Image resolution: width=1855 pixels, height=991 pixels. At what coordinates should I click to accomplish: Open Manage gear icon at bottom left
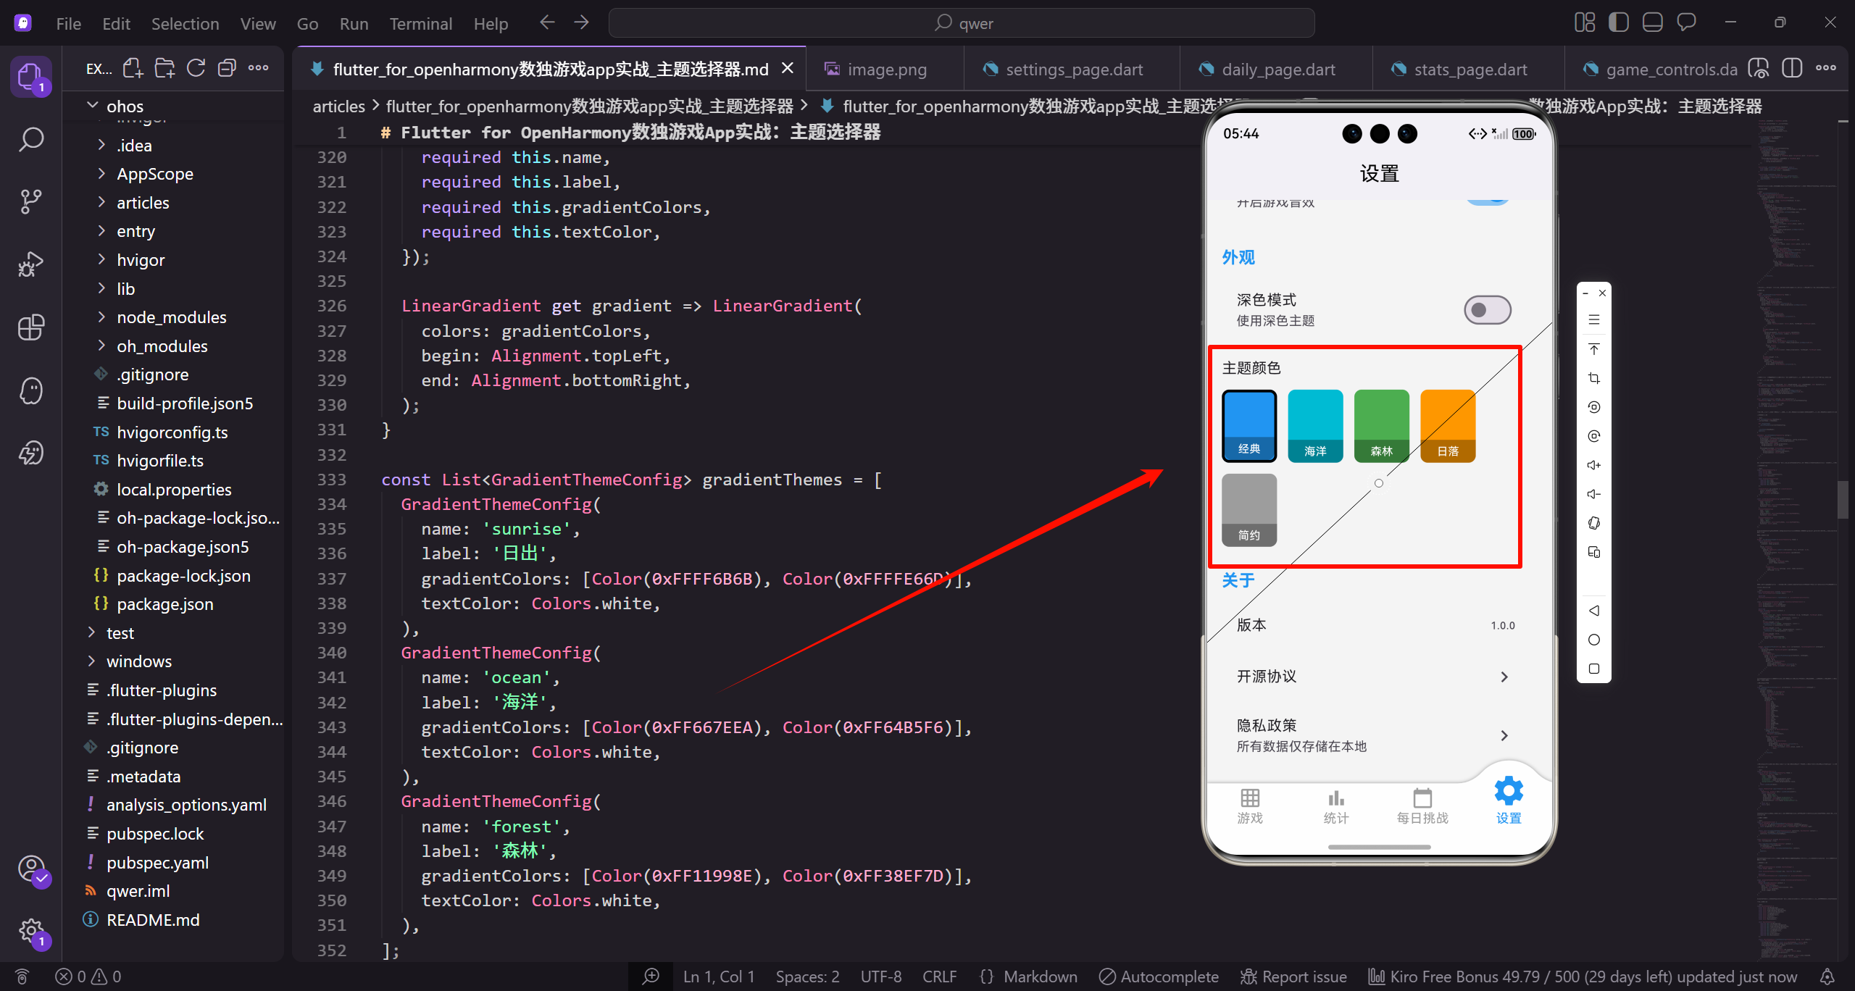pyautogui.click(x=30, y=930)
